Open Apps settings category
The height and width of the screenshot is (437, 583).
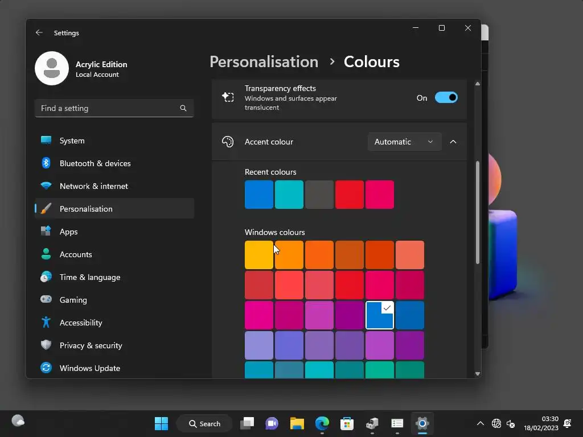114,232
